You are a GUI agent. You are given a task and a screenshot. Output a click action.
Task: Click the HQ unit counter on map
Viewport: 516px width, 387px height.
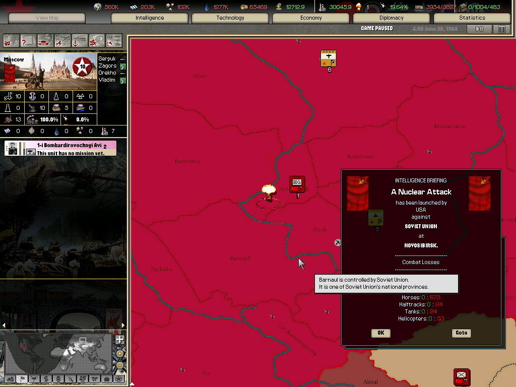[297, 183]
